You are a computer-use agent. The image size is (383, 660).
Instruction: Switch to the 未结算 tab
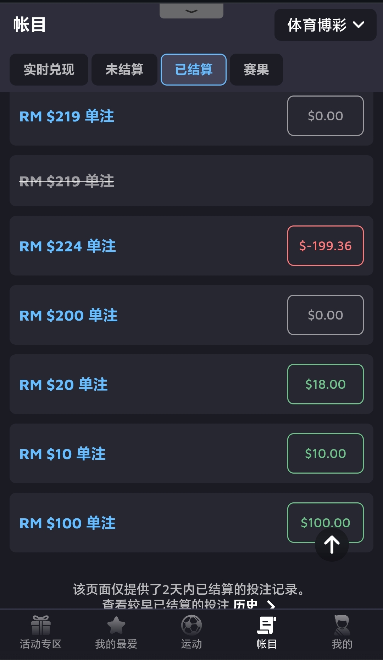pos(124,70)
